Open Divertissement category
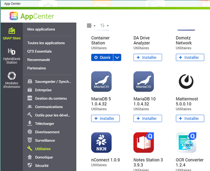The width and height of the screenshot is (210, 171). point(47,132)
